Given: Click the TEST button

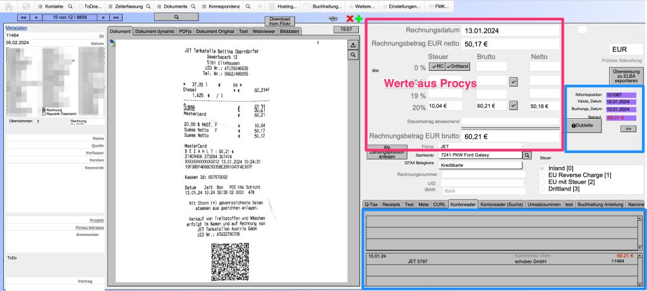Looking at the screenshot, I should 346,29.
